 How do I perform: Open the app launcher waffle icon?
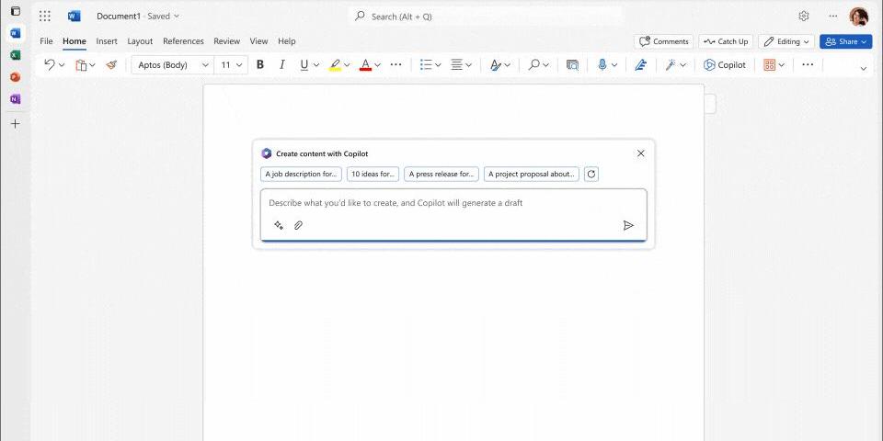(x=45, y=16)
